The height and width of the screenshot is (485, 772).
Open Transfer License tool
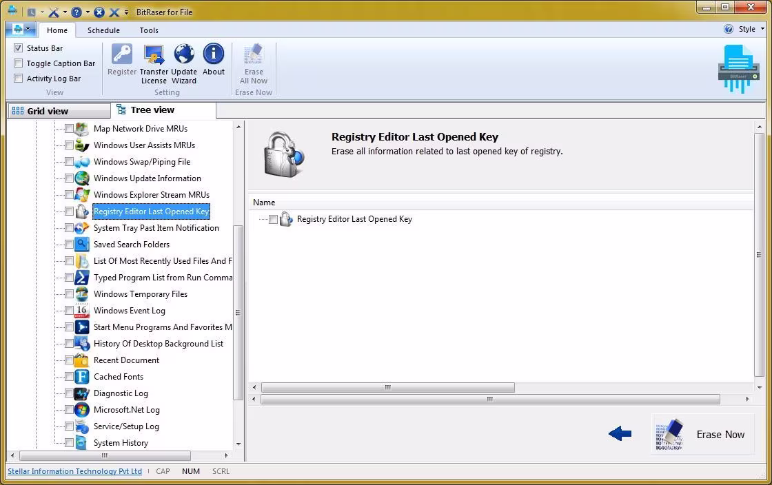(154, 54)
